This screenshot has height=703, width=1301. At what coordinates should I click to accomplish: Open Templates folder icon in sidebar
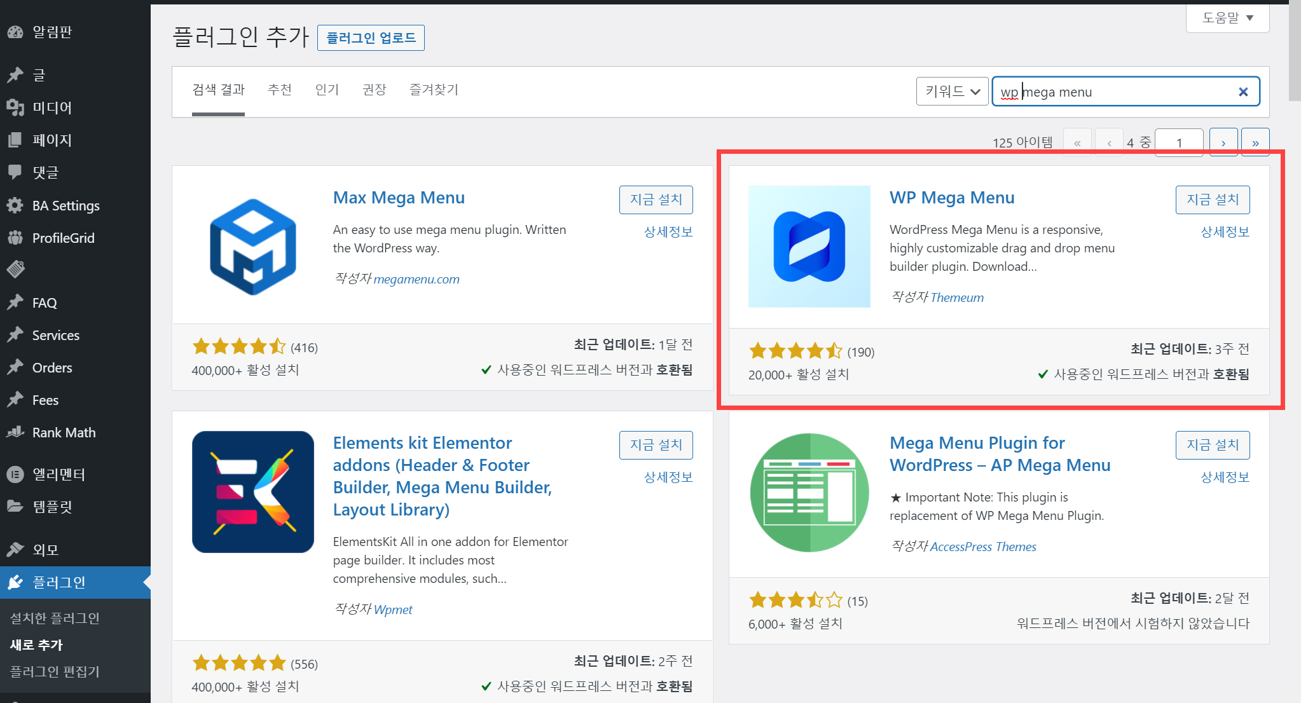(x=15, y=507)
